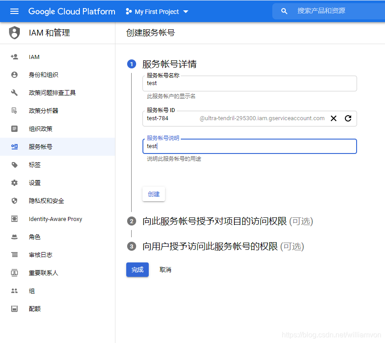Click the 此服务帐户的显示名 hint text
The width and height of the screenshot is (385, 343).
pos(171,96)
